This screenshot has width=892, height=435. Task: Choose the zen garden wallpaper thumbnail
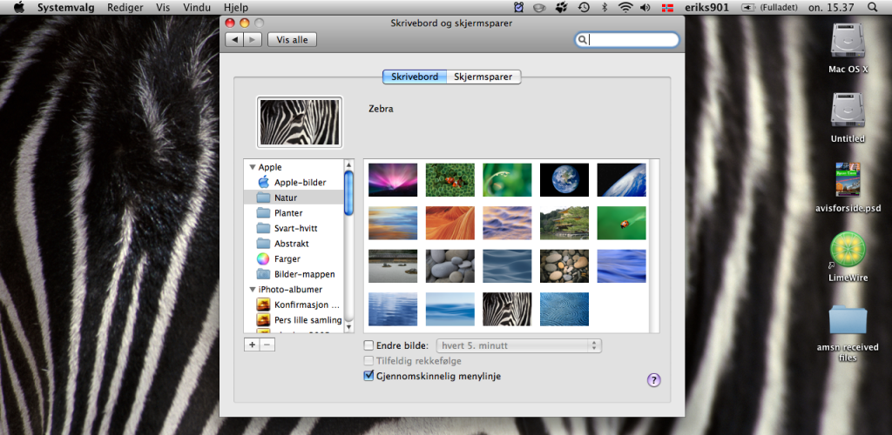point(393,266)
